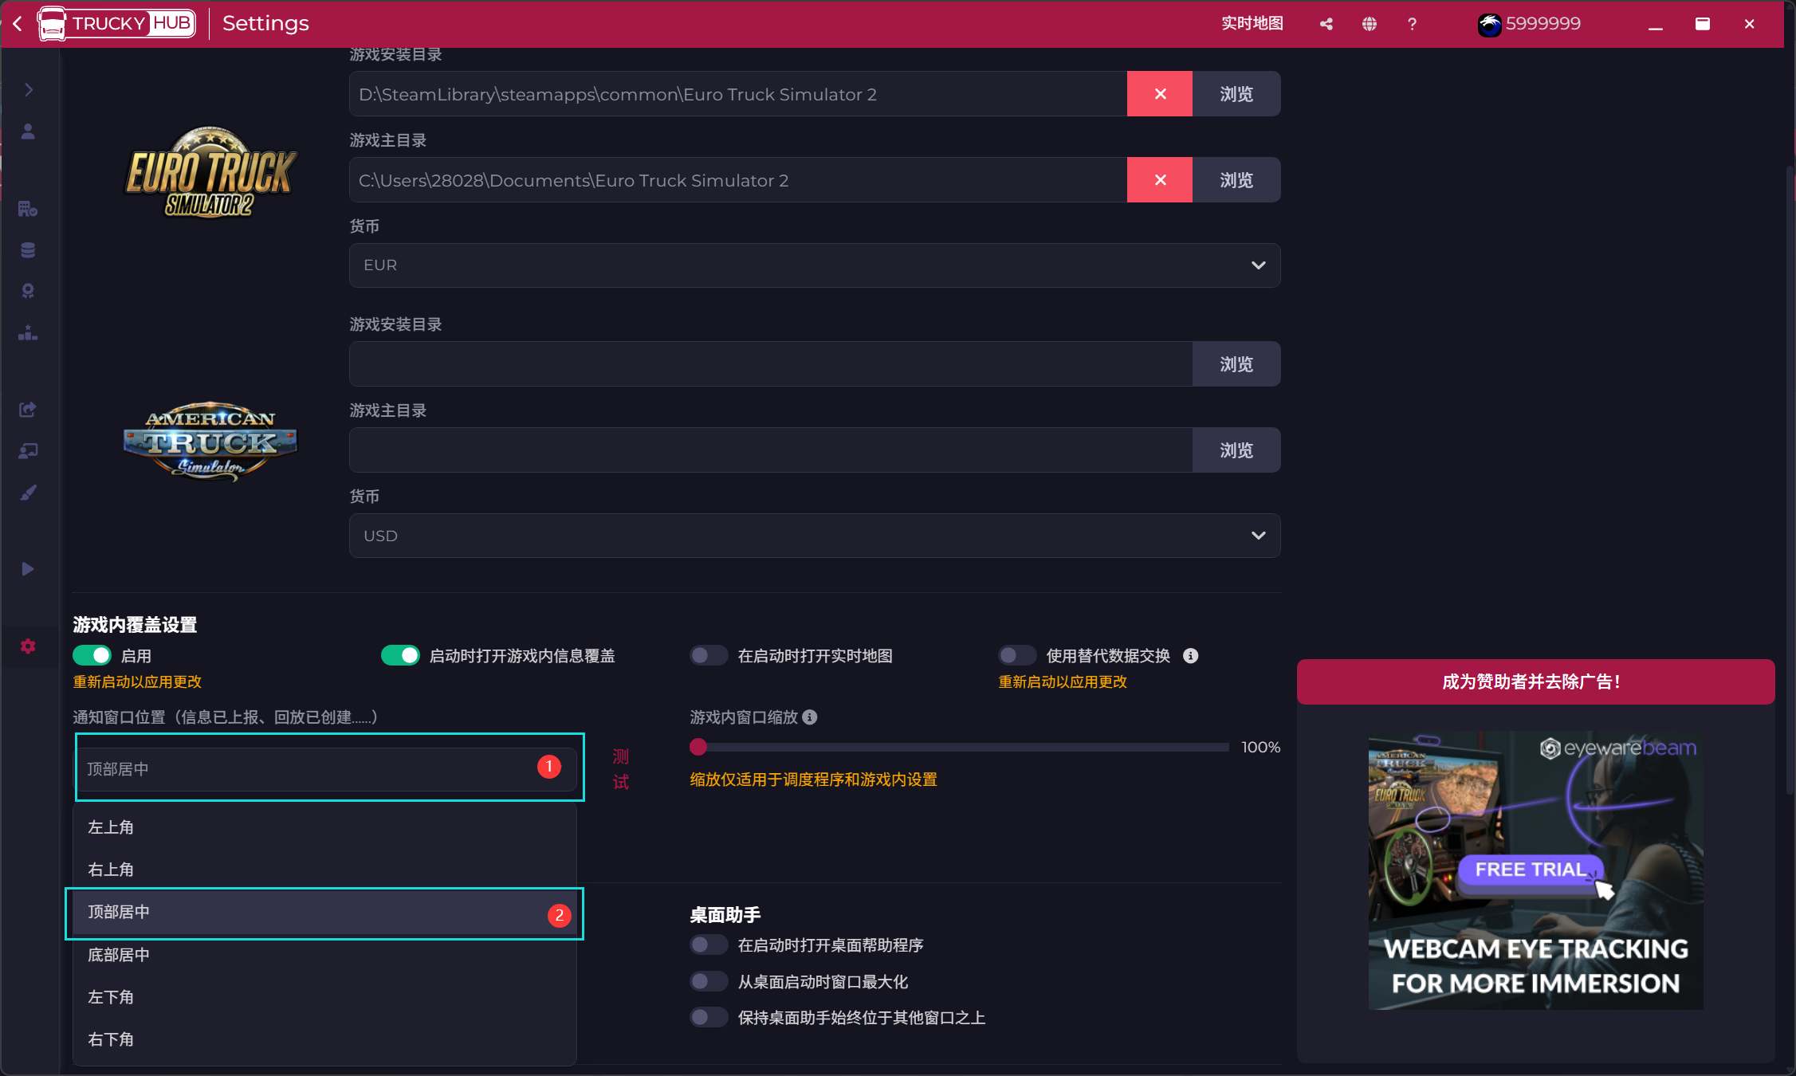Click the right-edge vertical scrollbar

click(x=1790, y=478)
